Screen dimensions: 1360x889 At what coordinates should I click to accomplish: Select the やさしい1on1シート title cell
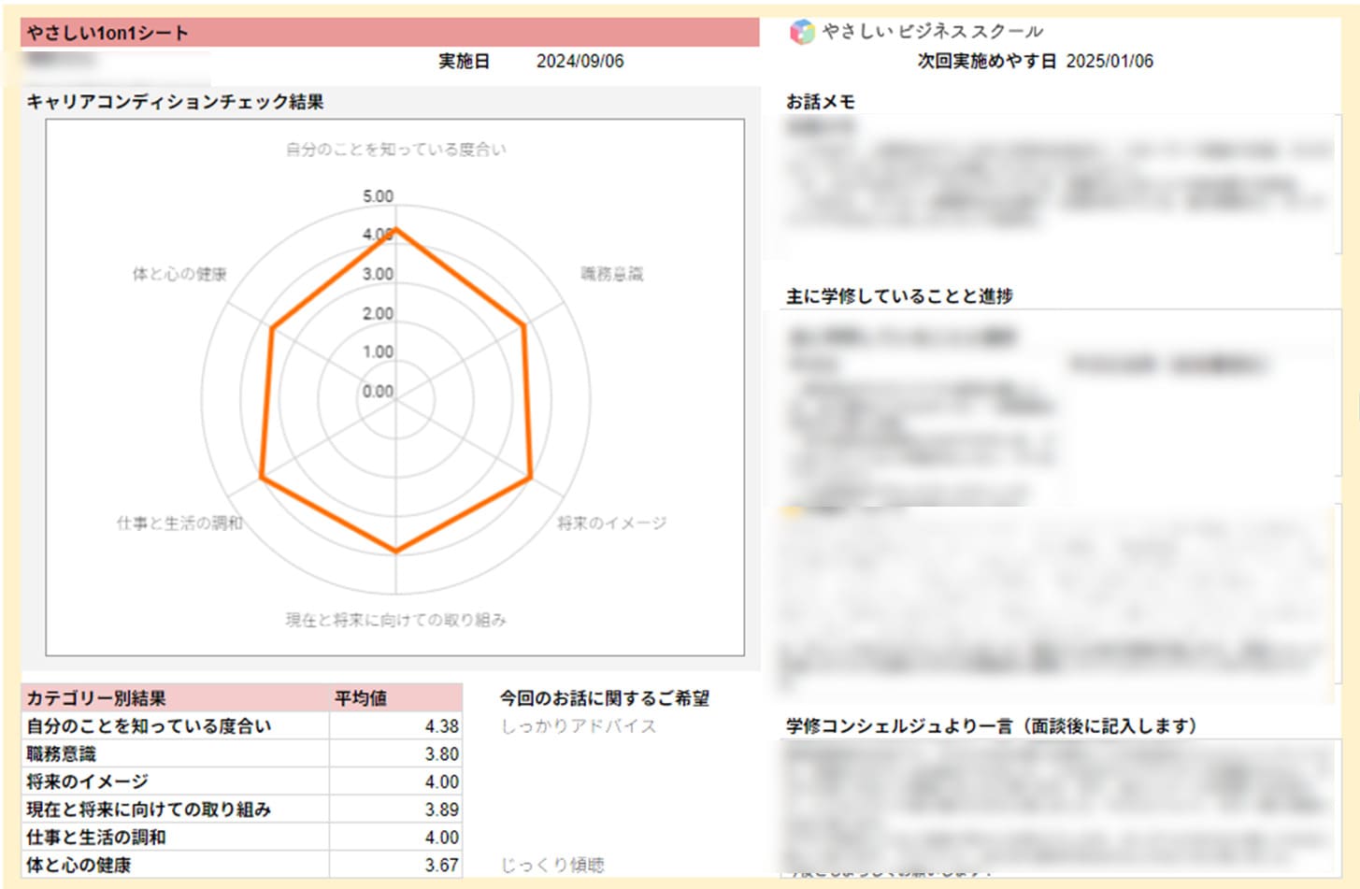(x=390, y=33)
